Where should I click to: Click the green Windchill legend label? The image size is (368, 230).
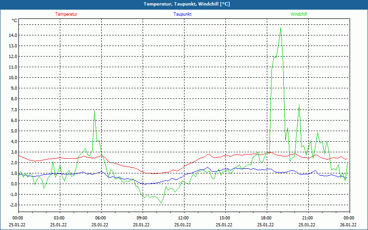point(299,14)
